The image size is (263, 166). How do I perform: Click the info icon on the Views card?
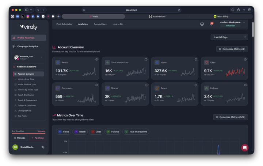pos(196,59)
